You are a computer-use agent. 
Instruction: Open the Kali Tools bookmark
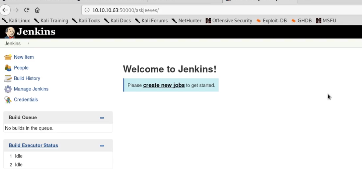[86, 21]
